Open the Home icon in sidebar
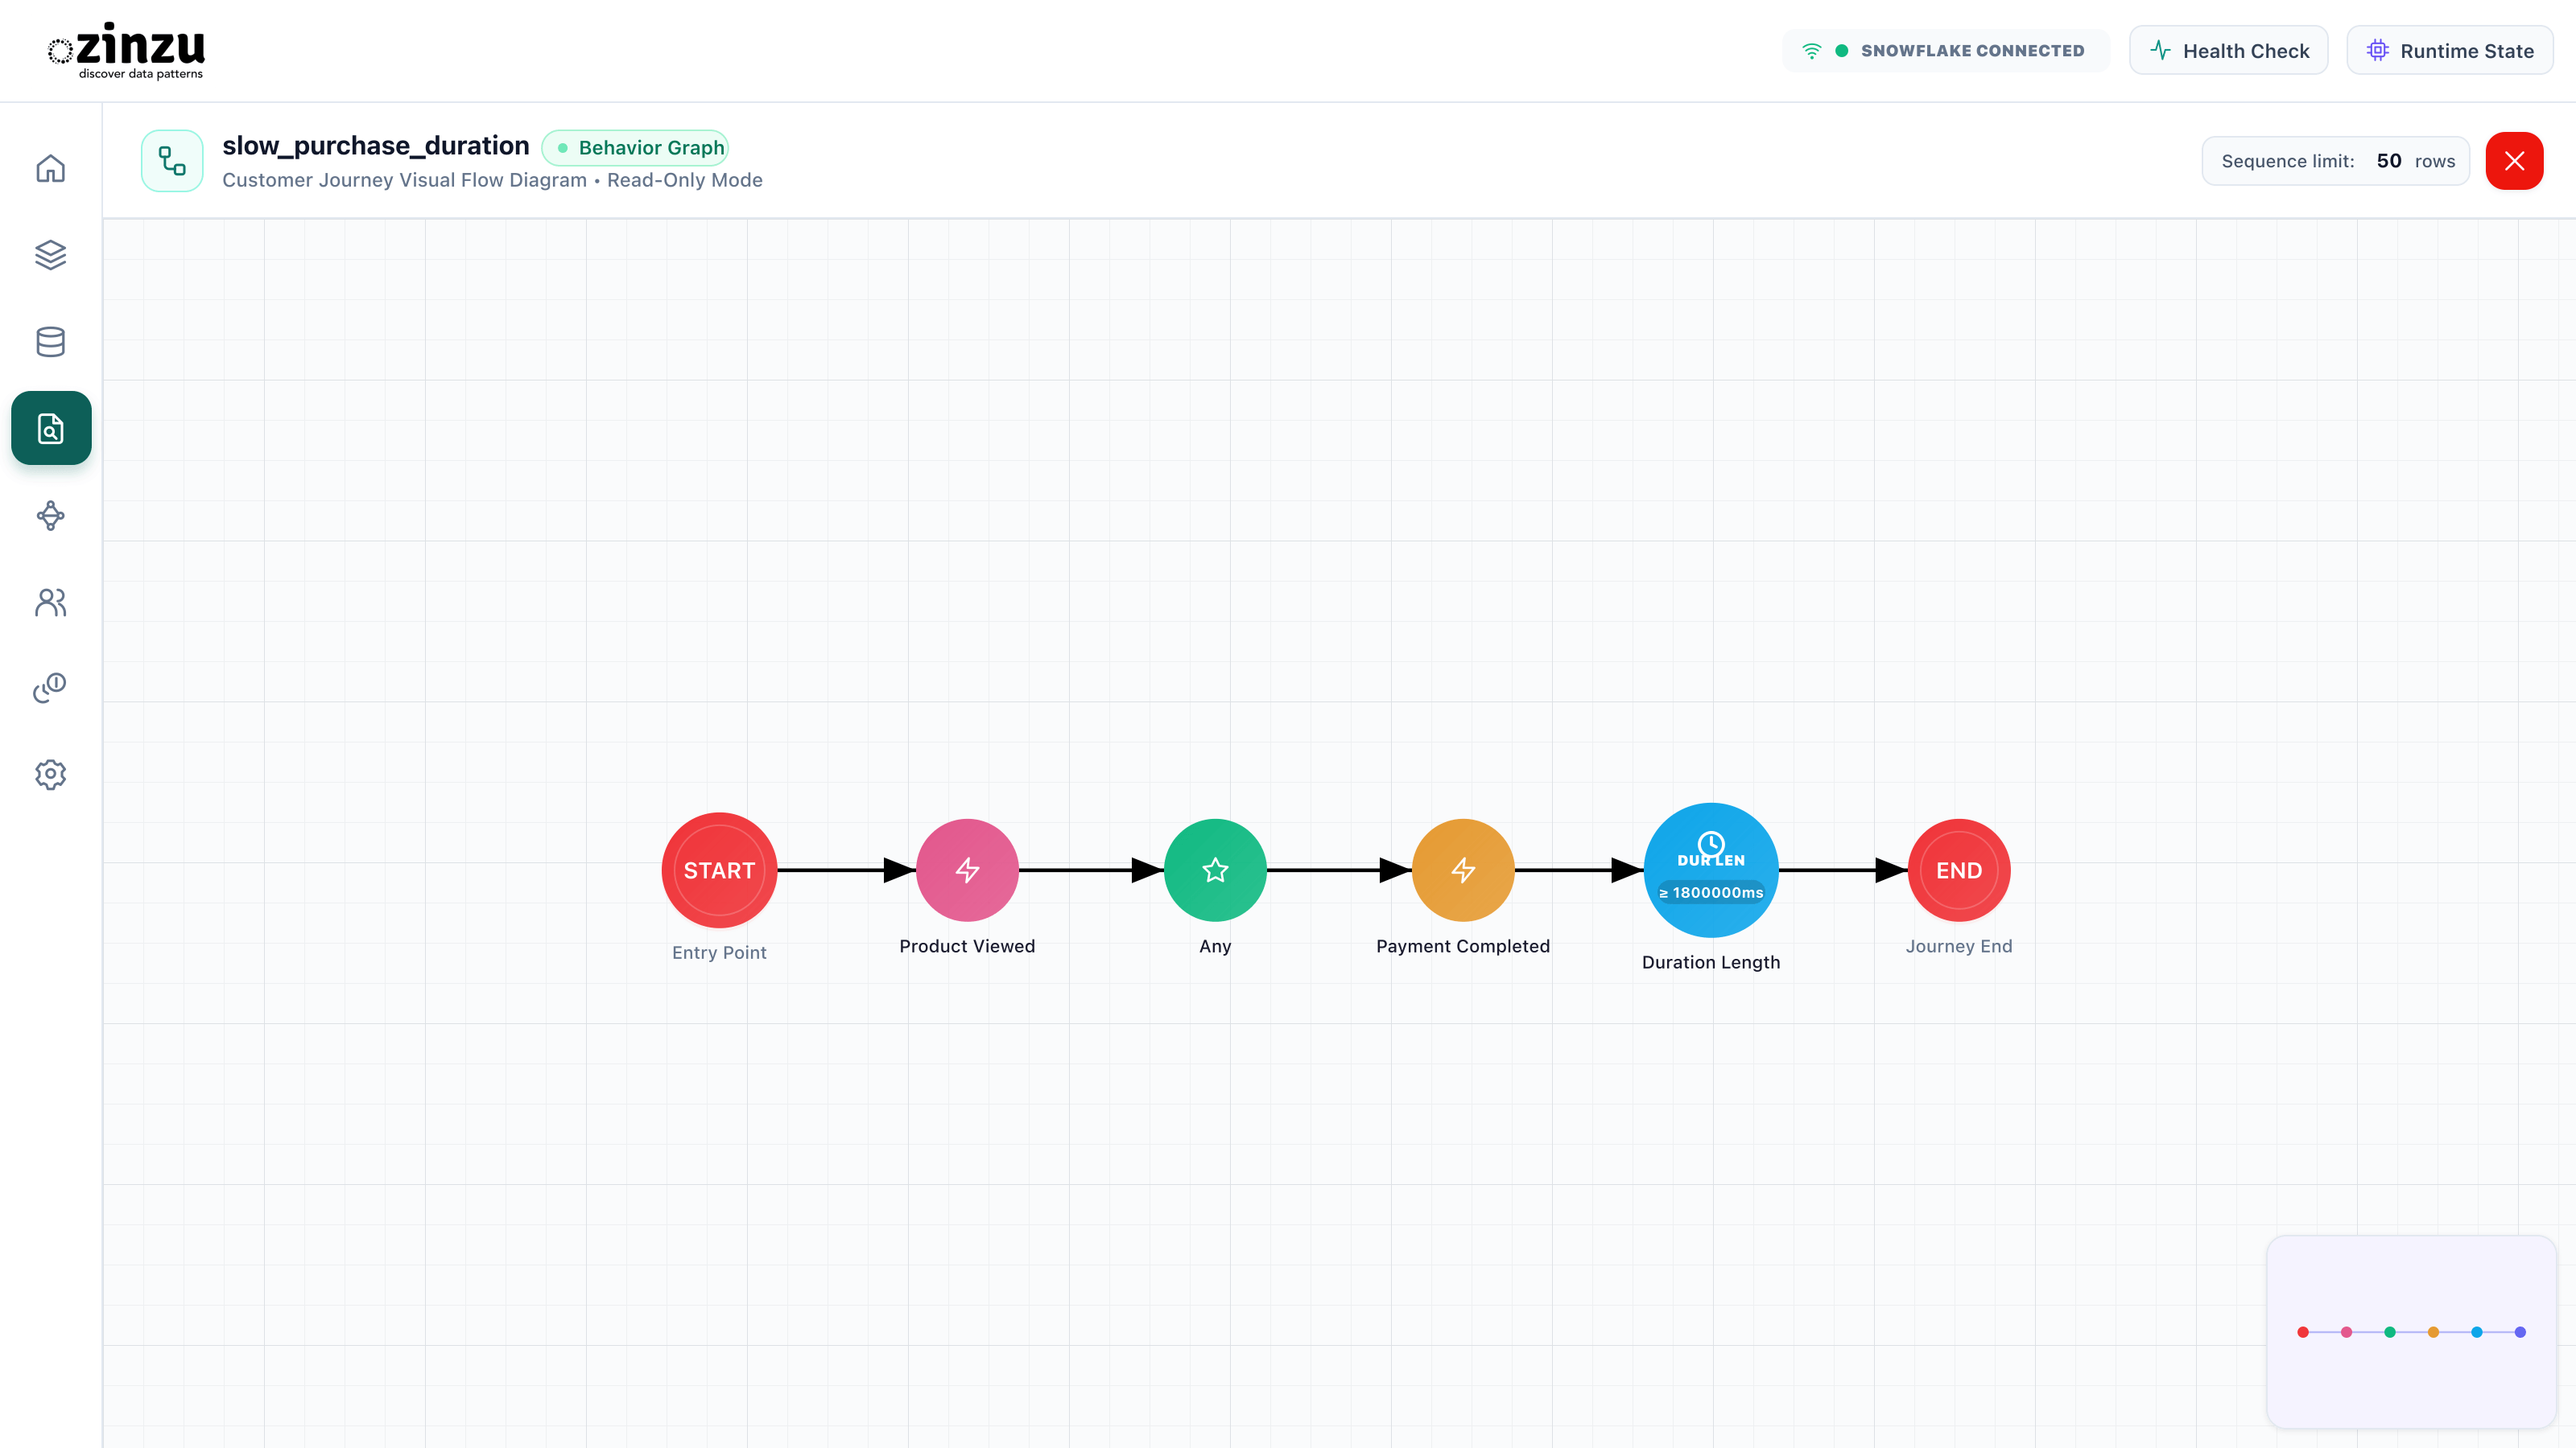 pyautogui.click(x=50, y=168)
